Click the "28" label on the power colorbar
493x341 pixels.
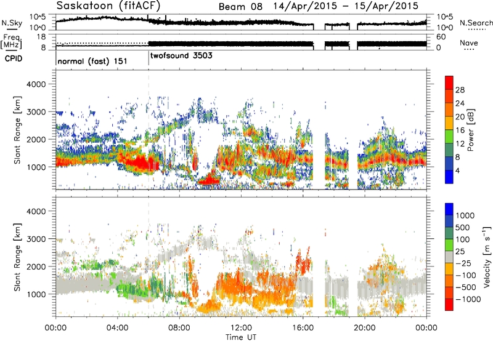pyautogui.click(x=460, y=90)
